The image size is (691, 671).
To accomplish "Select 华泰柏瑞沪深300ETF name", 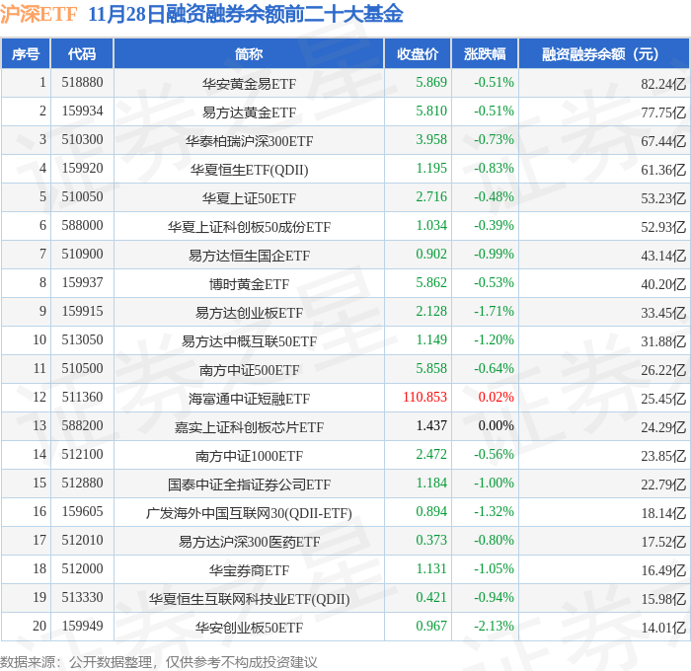I will coord(249,141).
